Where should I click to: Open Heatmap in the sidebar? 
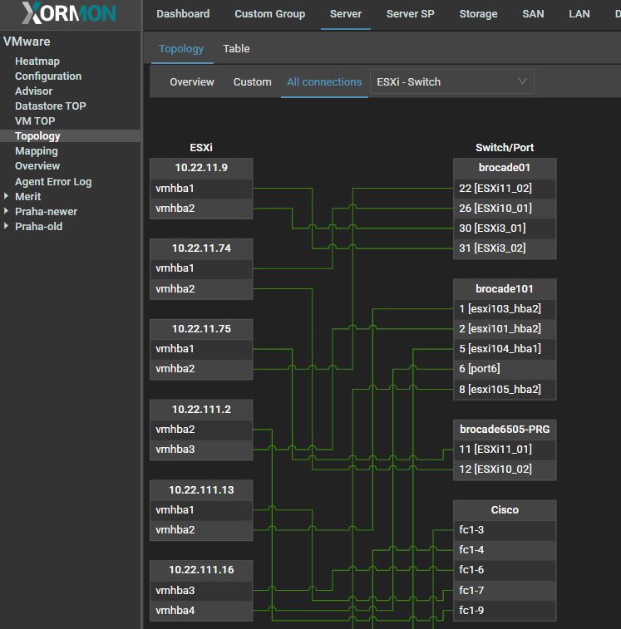[37, 61]
